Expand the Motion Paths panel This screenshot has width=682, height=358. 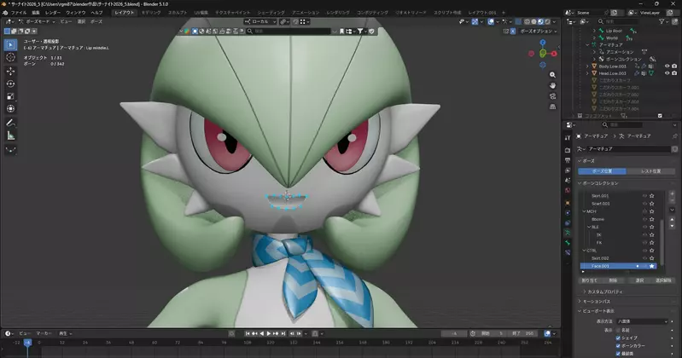(597, 302)
